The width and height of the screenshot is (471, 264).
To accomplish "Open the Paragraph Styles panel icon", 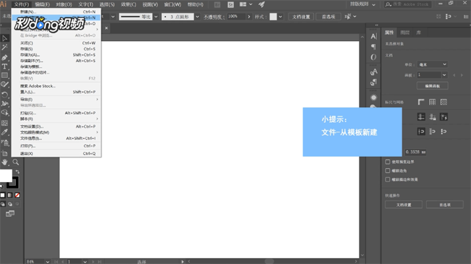I will coord(373,82).
